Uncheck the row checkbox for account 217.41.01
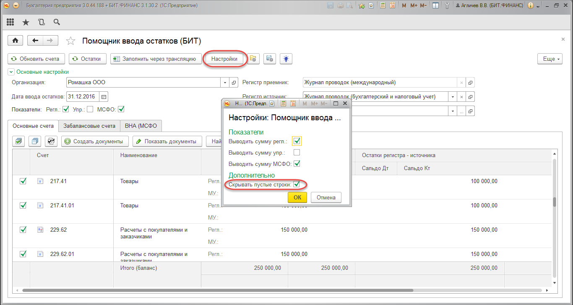The height and width of the screenshot is (305, 573). click(23, 206)
